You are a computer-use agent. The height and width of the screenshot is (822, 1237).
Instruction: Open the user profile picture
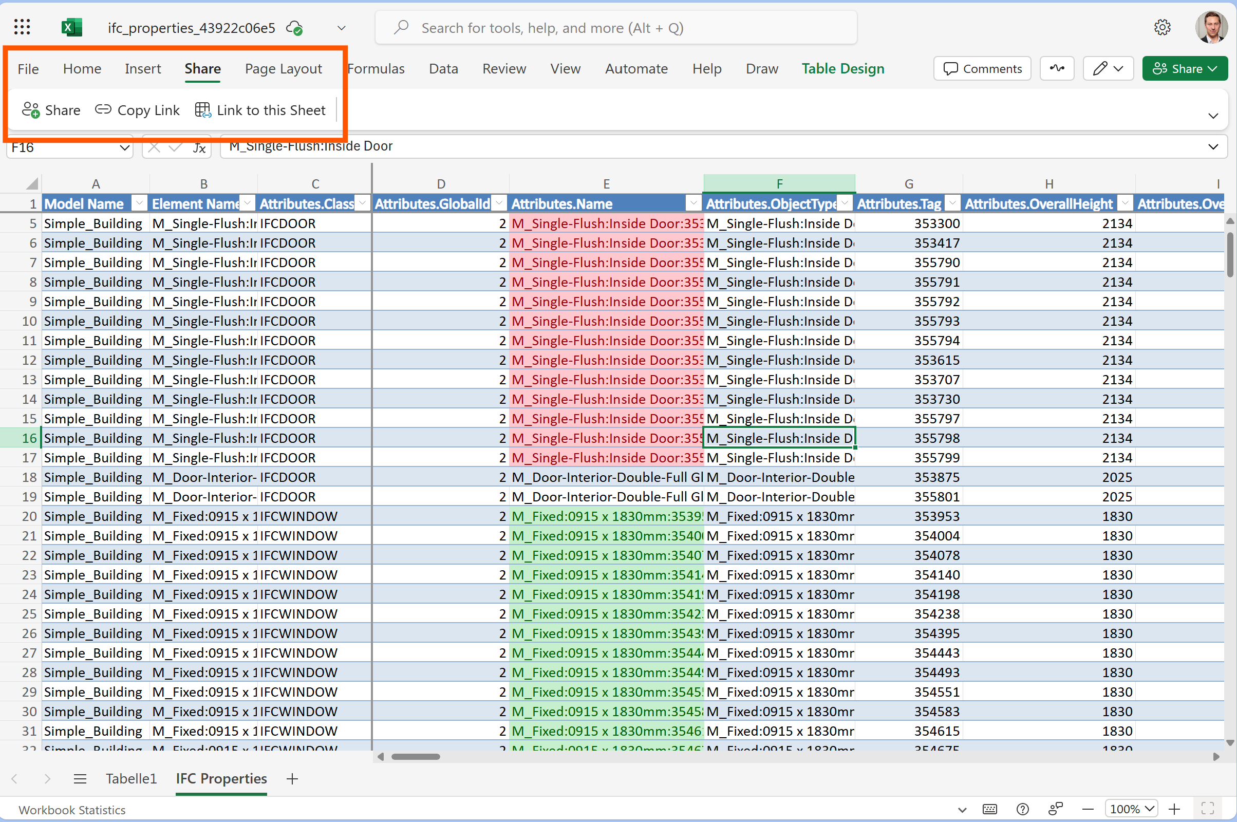pos(1211,27)
